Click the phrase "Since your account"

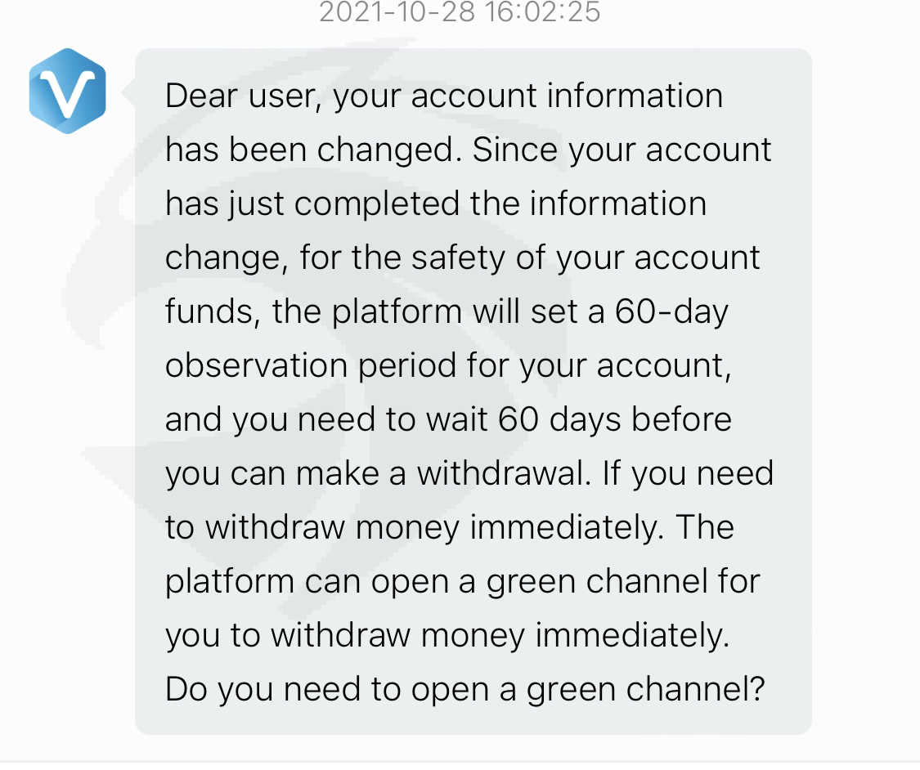(x=622, y=150)
